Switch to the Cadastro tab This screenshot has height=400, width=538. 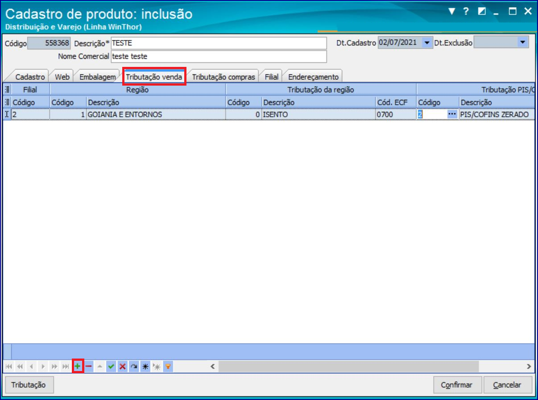[30, 77]
